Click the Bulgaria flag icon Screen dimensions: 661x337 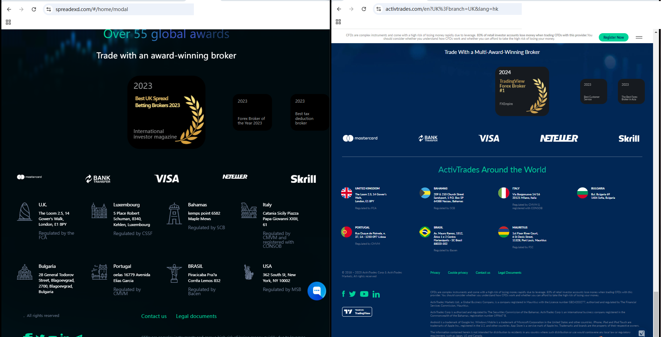(x=583, y=193)
